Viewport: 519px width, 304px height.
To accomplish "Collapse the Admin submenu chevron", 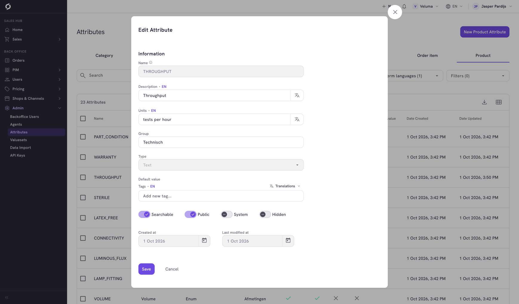I will (60, 108).
